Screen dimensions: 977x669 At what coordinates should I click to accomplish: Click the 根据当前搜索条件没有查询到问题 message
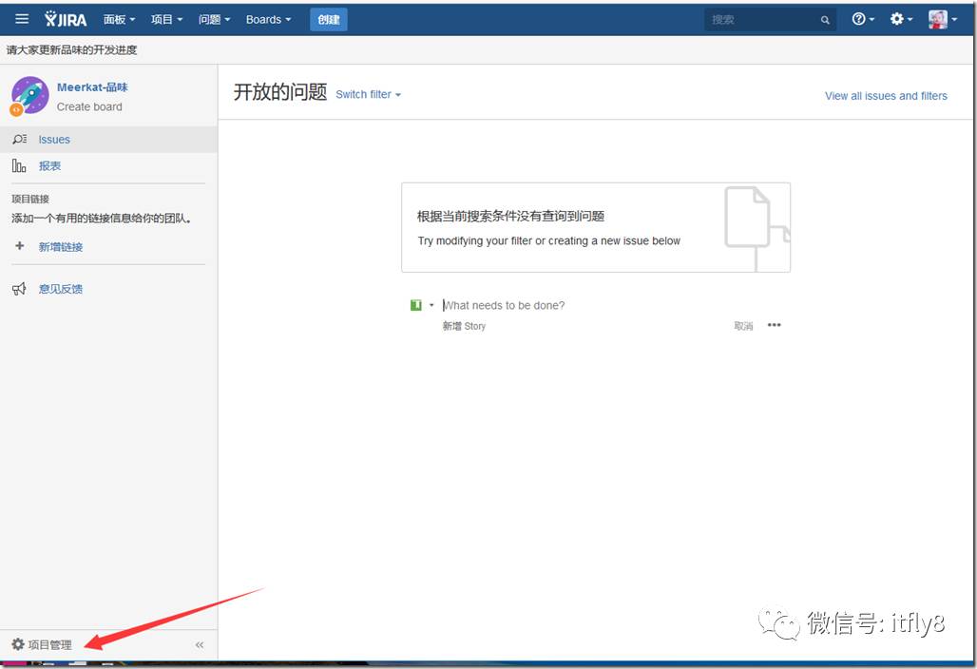click(510, 216)
